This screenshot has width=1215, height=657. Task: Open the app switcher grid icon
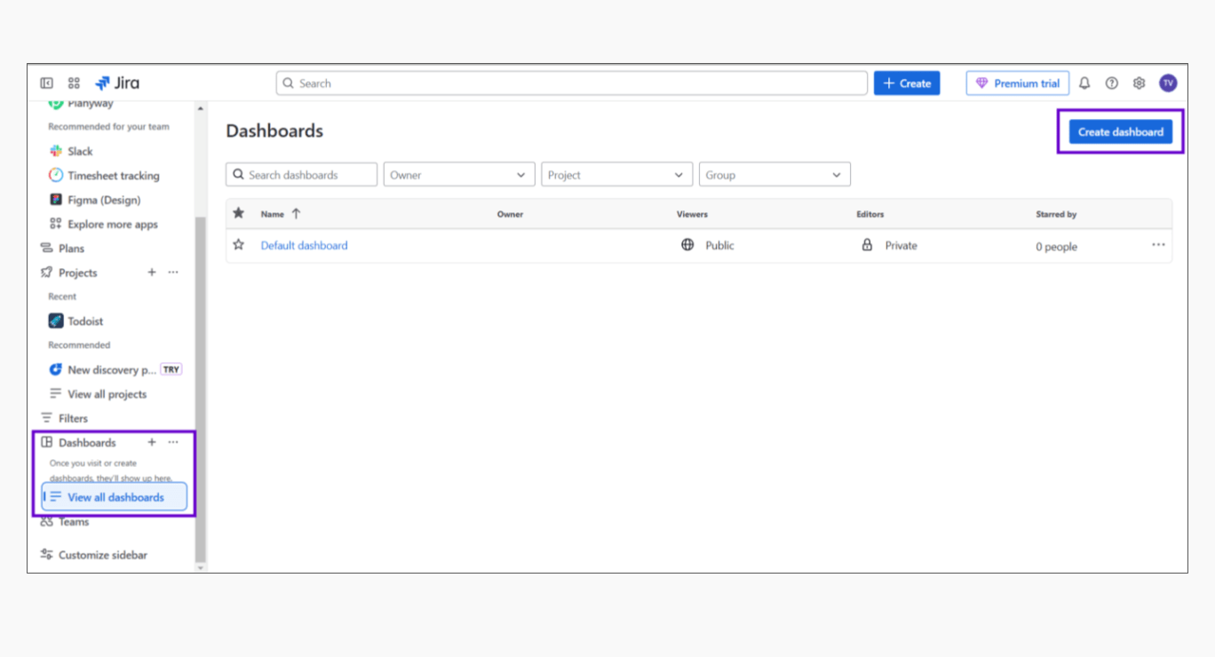pos(74,83)
